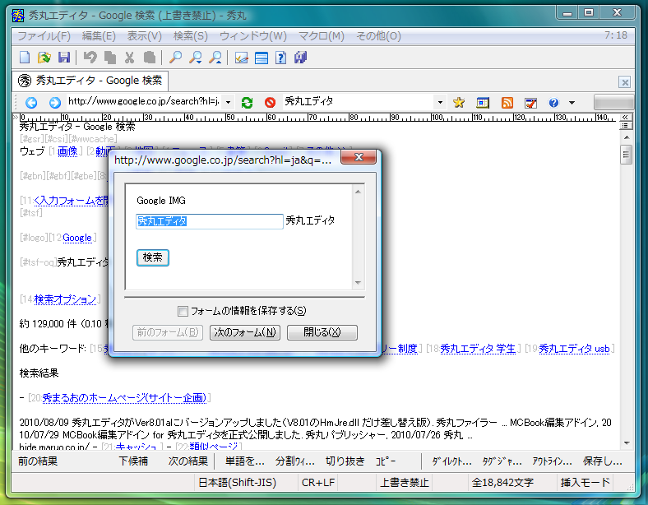
Task: Open the ファイル(F) menu
Action: [x=44, y=36]
